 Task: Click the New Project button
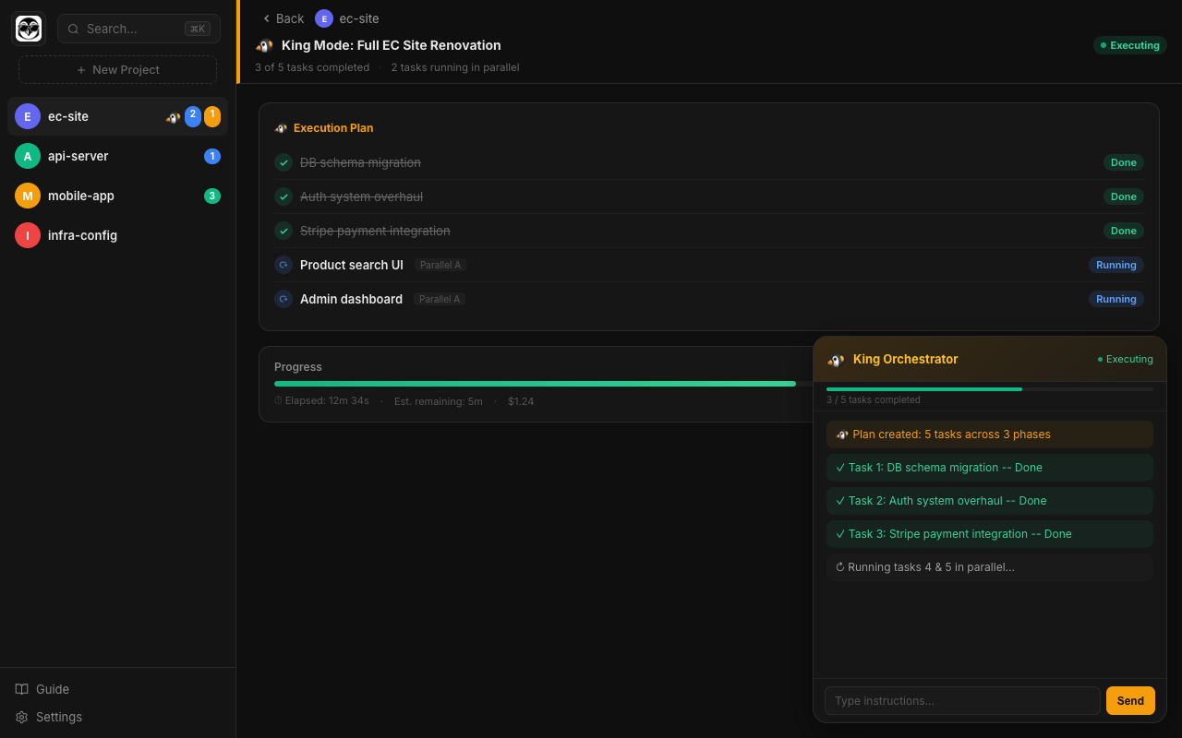(117, 69)
